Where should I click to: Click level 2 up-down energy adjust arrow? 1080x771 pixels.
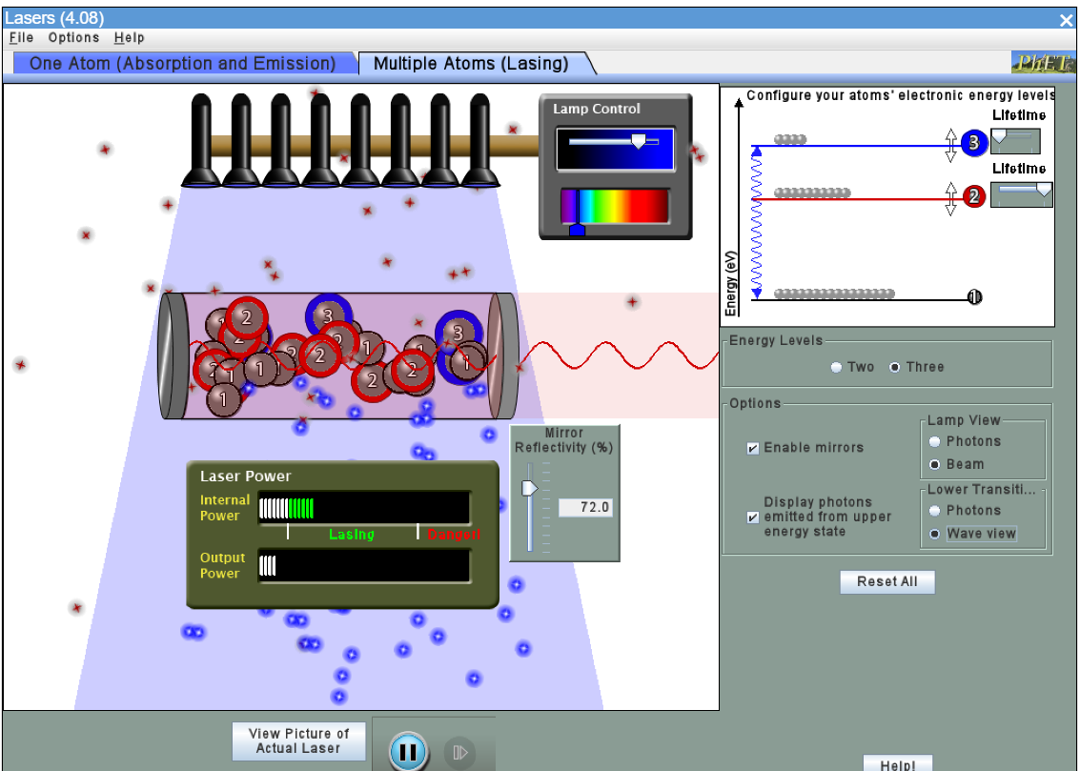[x=950, y=199]
